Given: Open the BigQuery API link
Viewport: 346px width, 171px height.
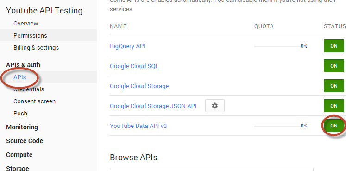Looking at the screenshot, I should pyautogui.click(x=127, y=46).
